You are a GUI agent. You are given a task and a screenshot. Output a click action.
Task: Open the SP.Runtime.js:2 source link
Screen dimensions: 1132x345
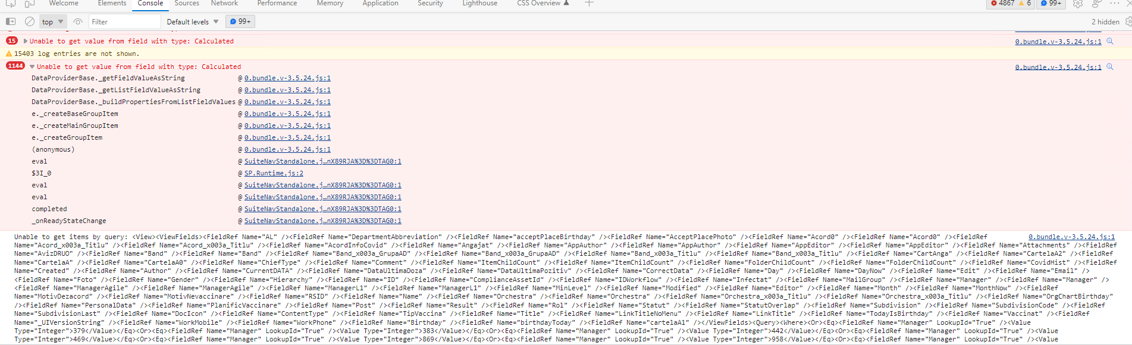274,173
